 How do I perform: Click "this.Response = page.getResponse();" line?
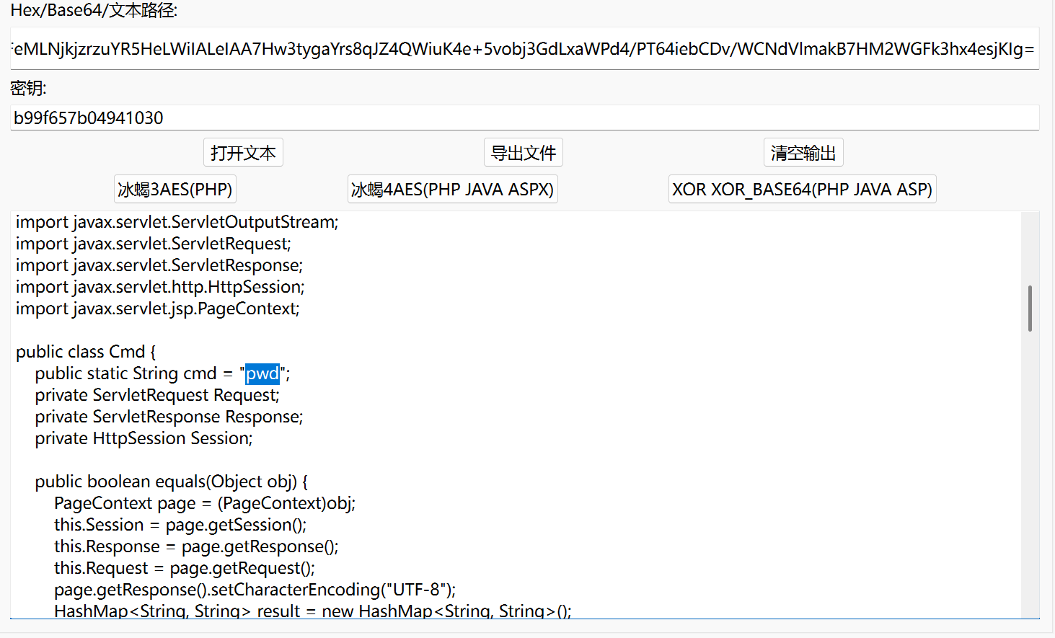[x=196, y=546]
